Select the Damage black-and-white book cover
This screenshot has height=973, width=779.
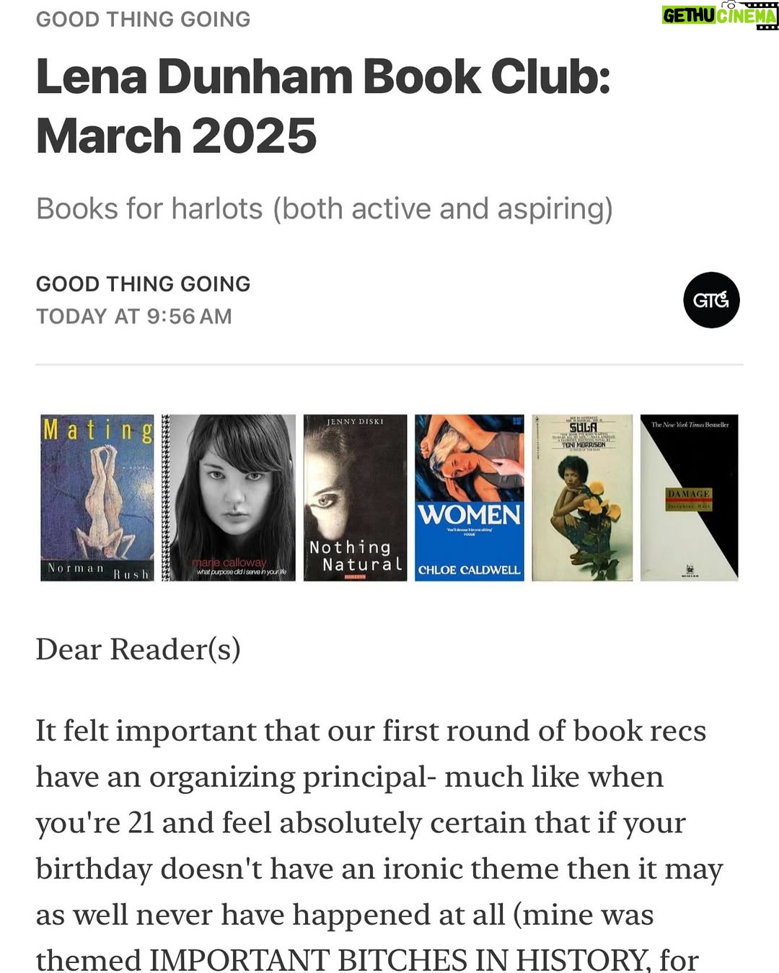[690, 498]
